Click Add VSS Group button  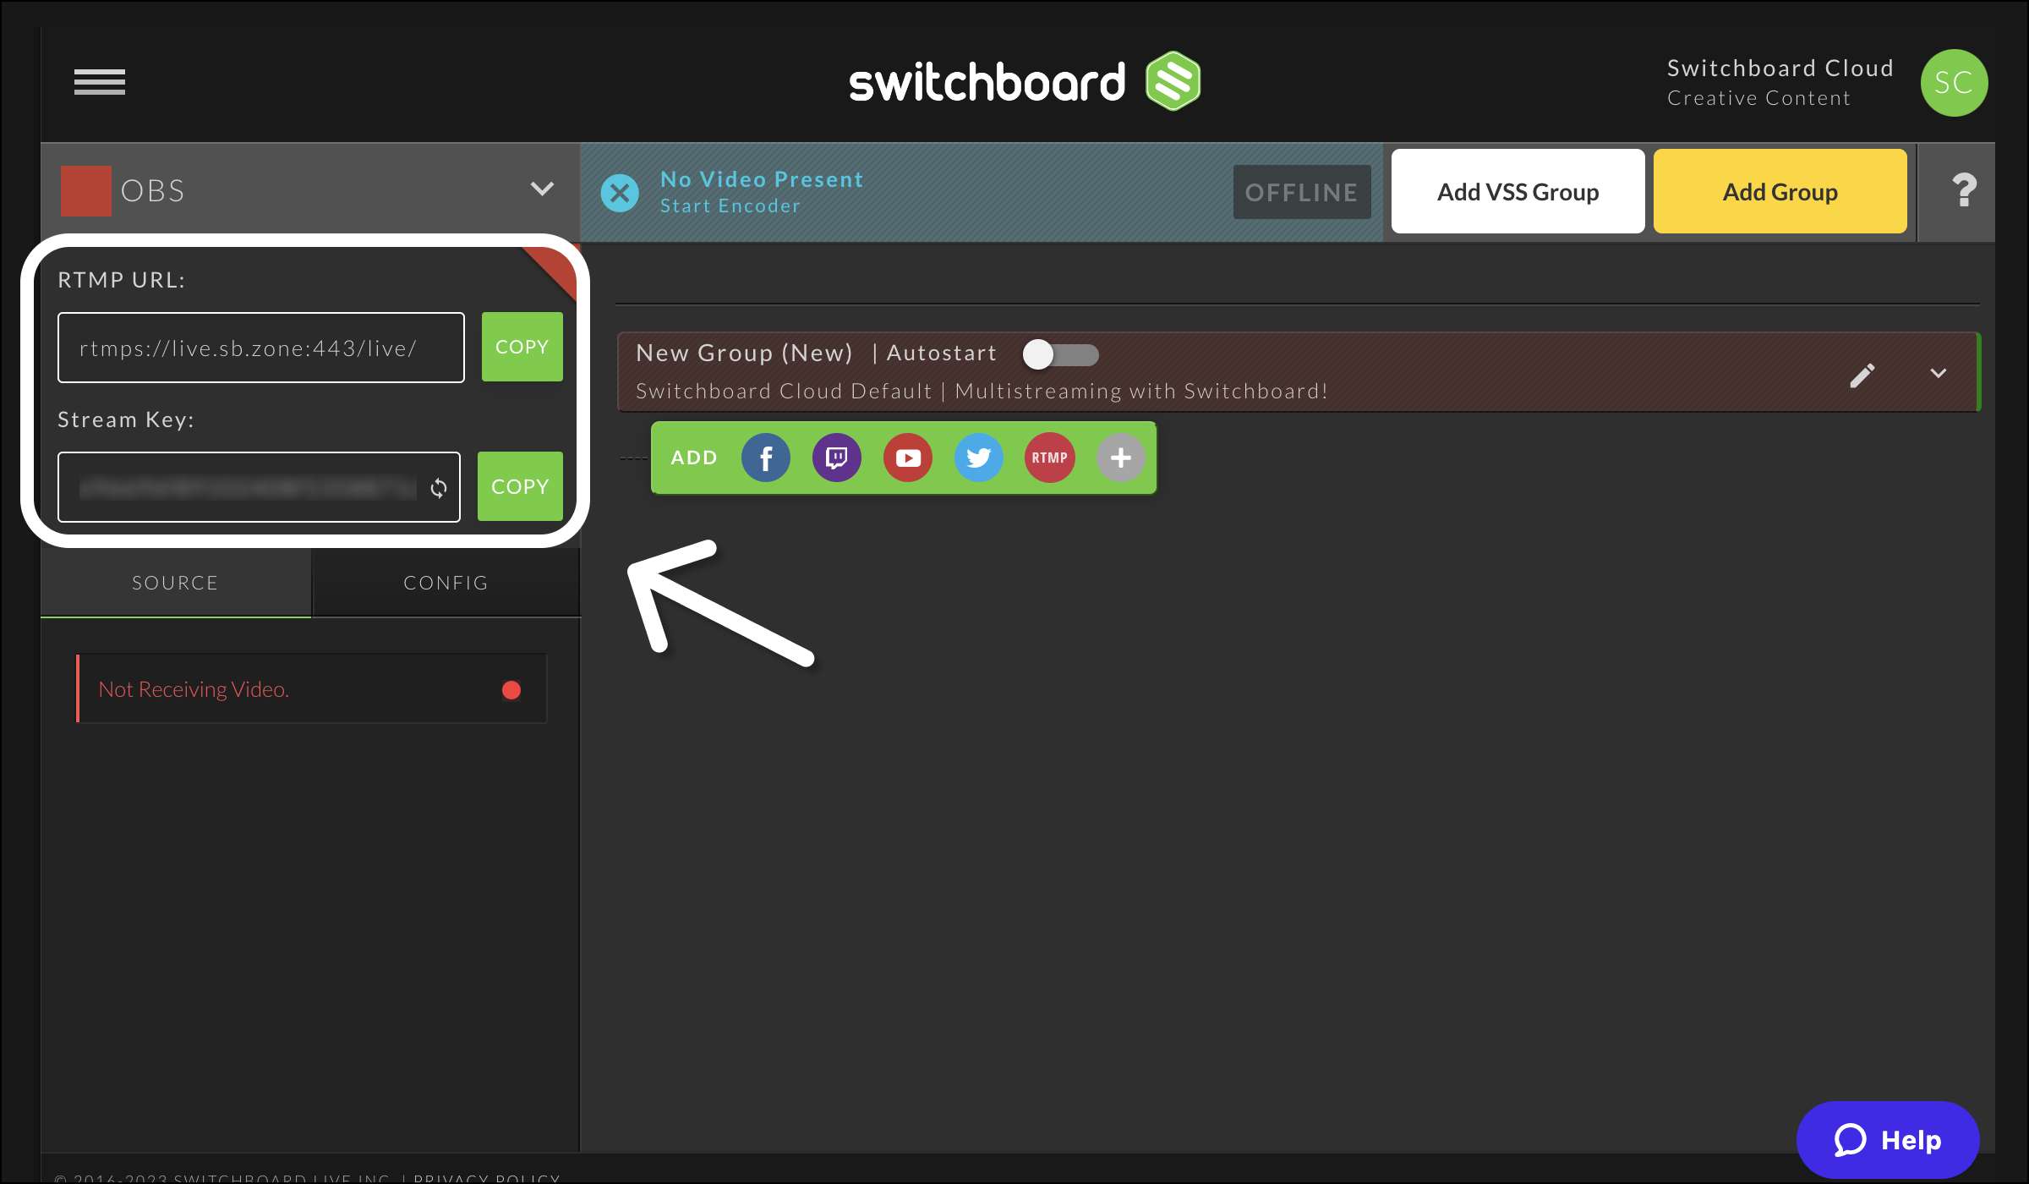(1518, 192)
